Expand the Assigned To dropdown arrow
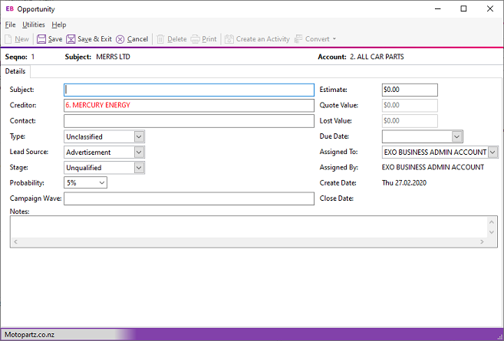The image size is (504, 341). click(492, 152)
